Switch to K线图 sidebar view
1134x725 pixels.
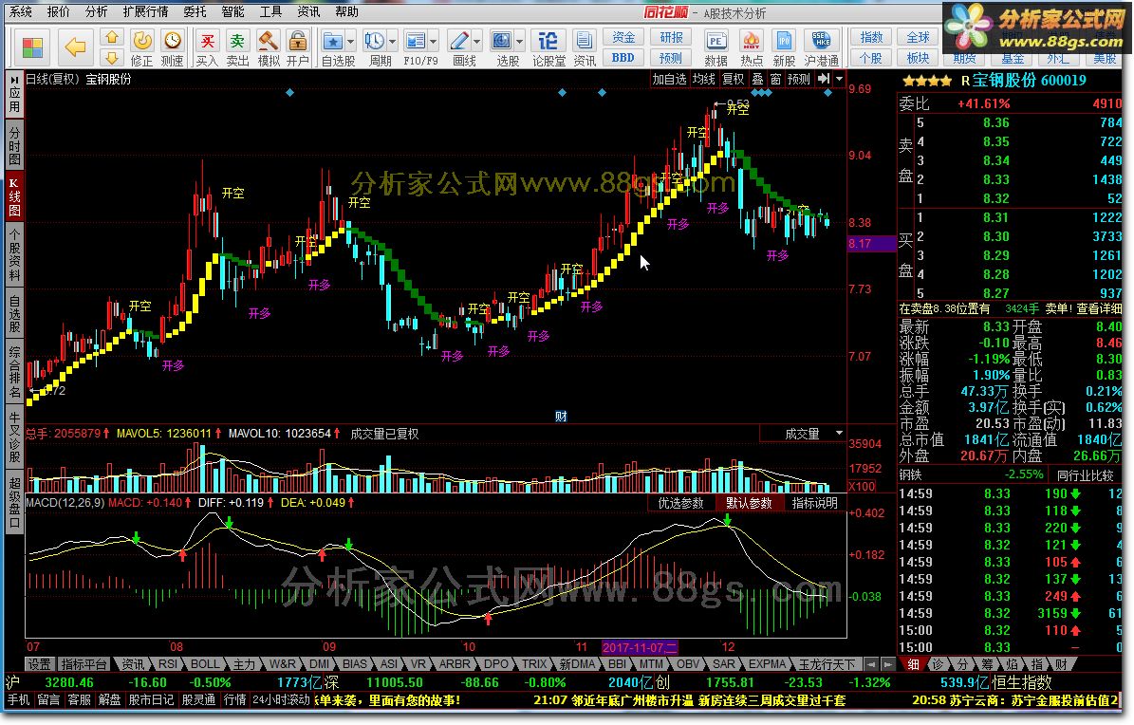click(x=14, y=196)
